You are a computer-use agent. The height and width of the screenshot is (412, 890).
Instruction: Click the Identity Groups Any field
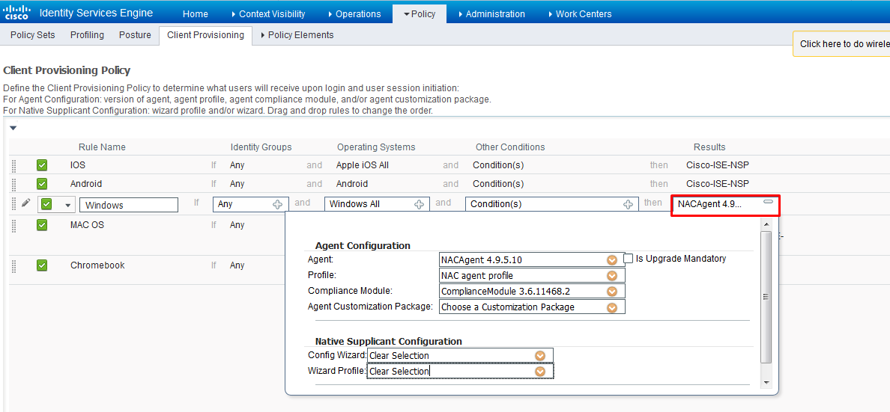click(x=251, y=204)
